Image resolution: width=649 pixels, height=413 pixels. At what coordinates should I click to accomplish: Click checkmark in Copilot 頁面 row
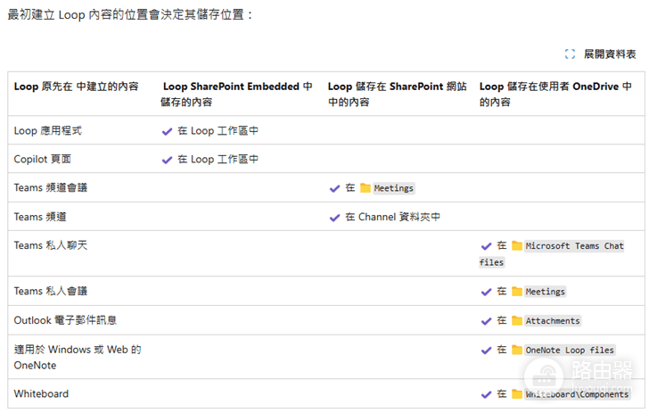coord(167,161)
